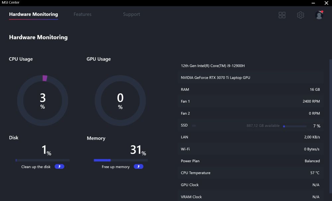Click the VRAM Clock label

pyautogui.click(x=191, y=197)
